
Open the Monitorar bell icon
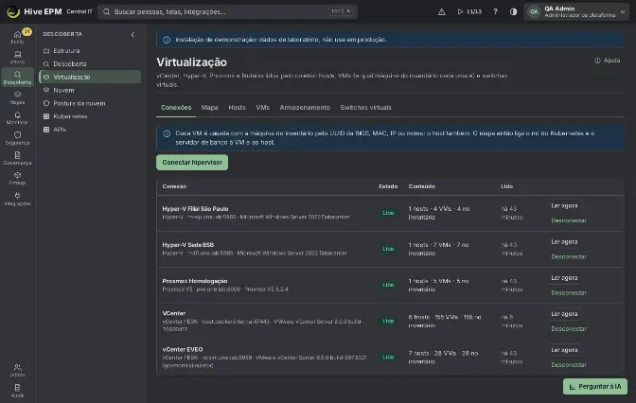click(x=17, y=118)
